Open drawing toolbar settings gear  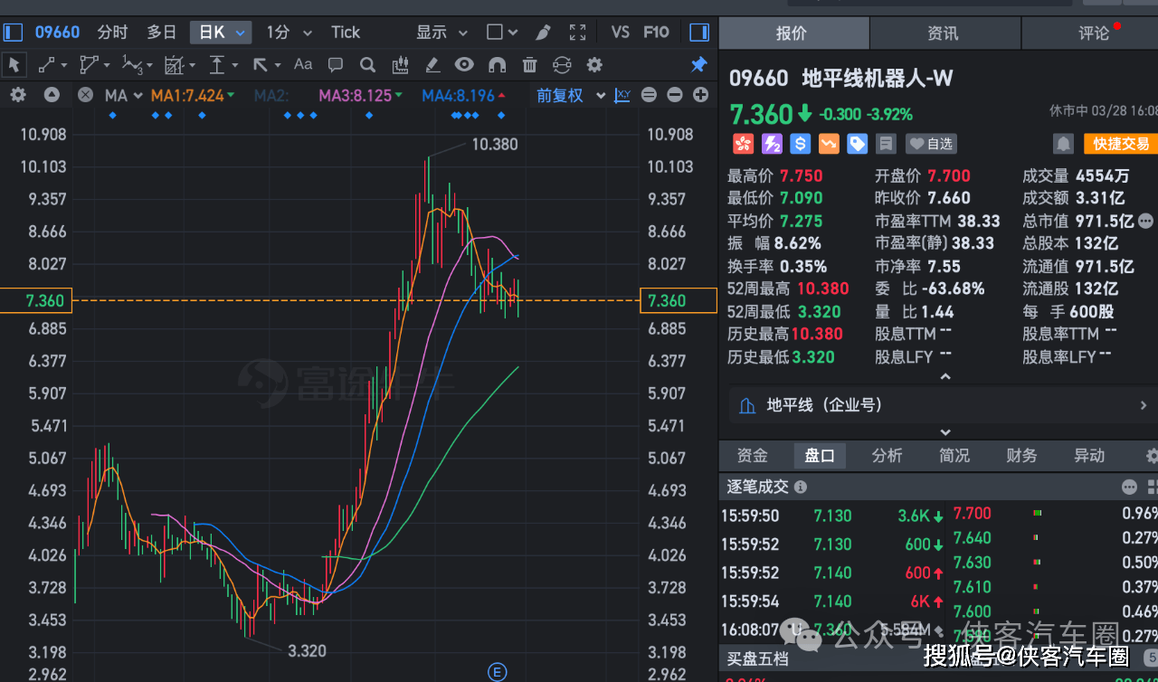point(594,65)
